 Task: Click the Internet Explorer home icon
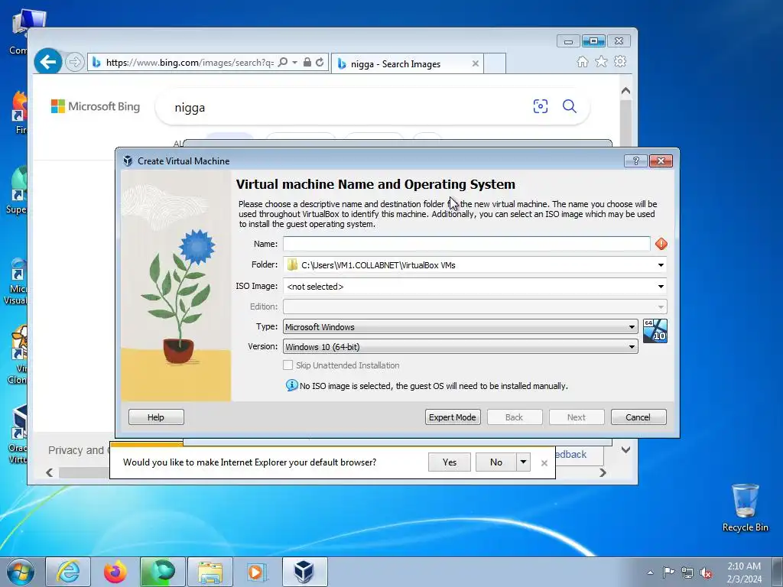tap(582, 62)
